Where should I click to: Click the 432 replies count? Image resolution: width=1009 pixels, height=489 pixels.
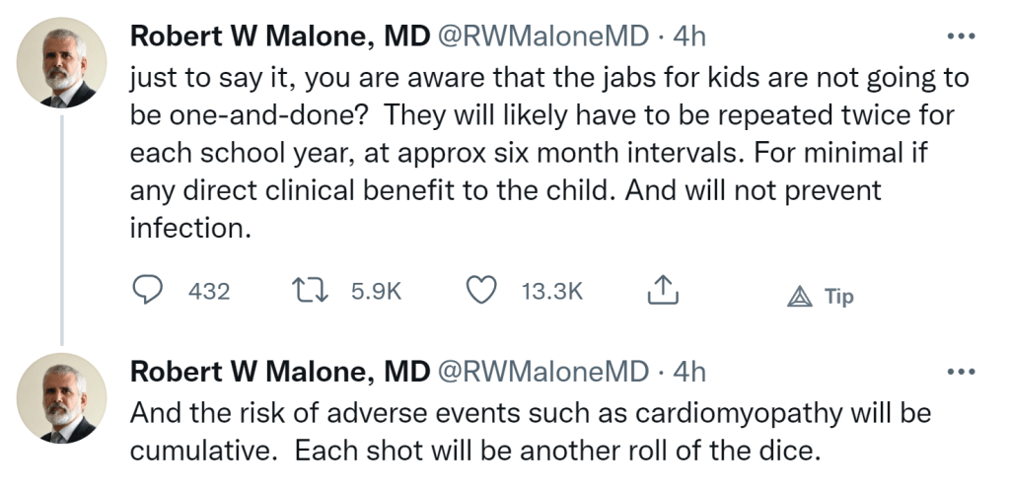(x=208, y=292)
